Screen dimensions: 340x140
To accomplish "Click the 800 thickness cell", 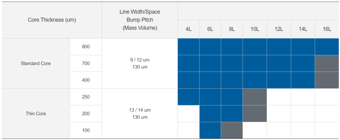I will [86, 47].
